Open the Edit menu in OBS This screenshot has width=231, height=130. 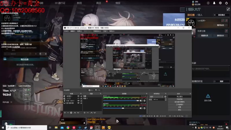click(x=73, y=31)
